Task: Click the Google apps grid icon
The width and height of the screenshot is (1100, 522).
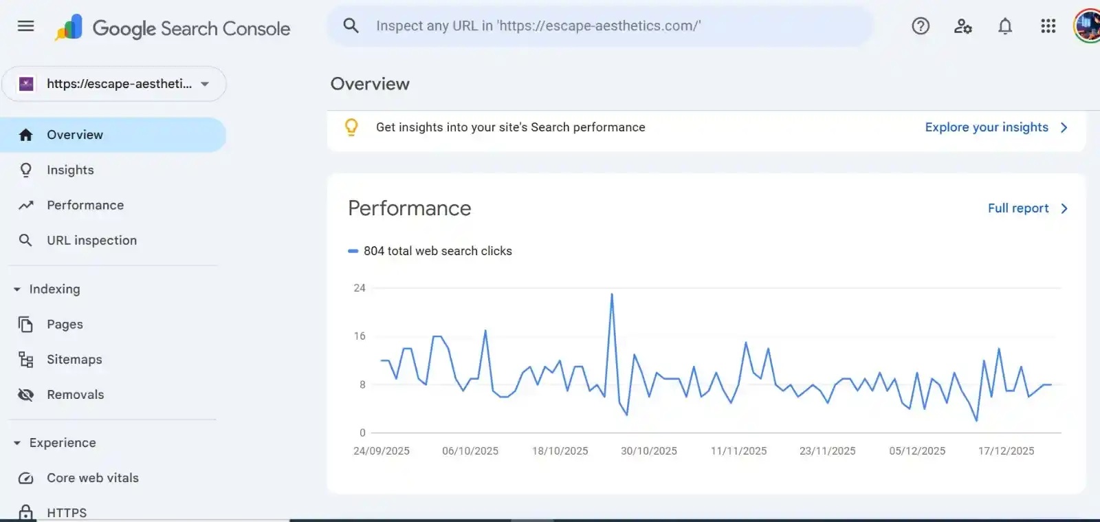Action: [1048, 26]
